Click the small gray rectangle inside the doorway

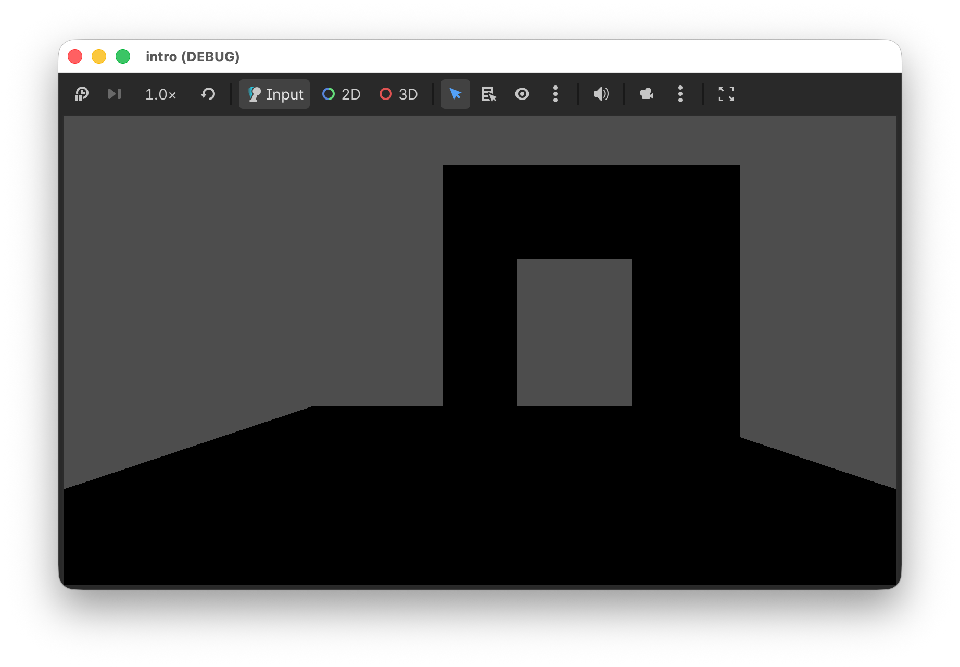point(574,332)
